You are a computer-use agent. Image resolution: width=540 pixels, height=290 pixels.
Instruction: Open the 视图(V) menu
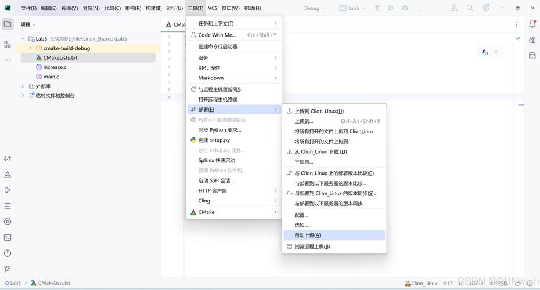click(70, 8)
